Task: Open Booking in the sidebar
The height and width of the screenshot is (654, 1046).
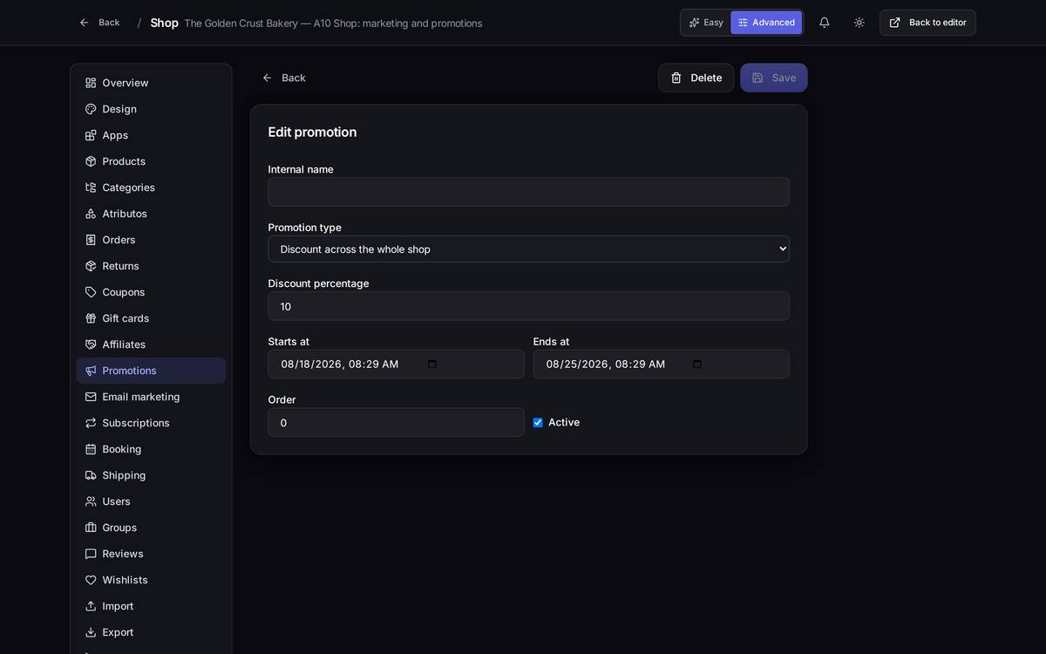Action: pos(151,449)
